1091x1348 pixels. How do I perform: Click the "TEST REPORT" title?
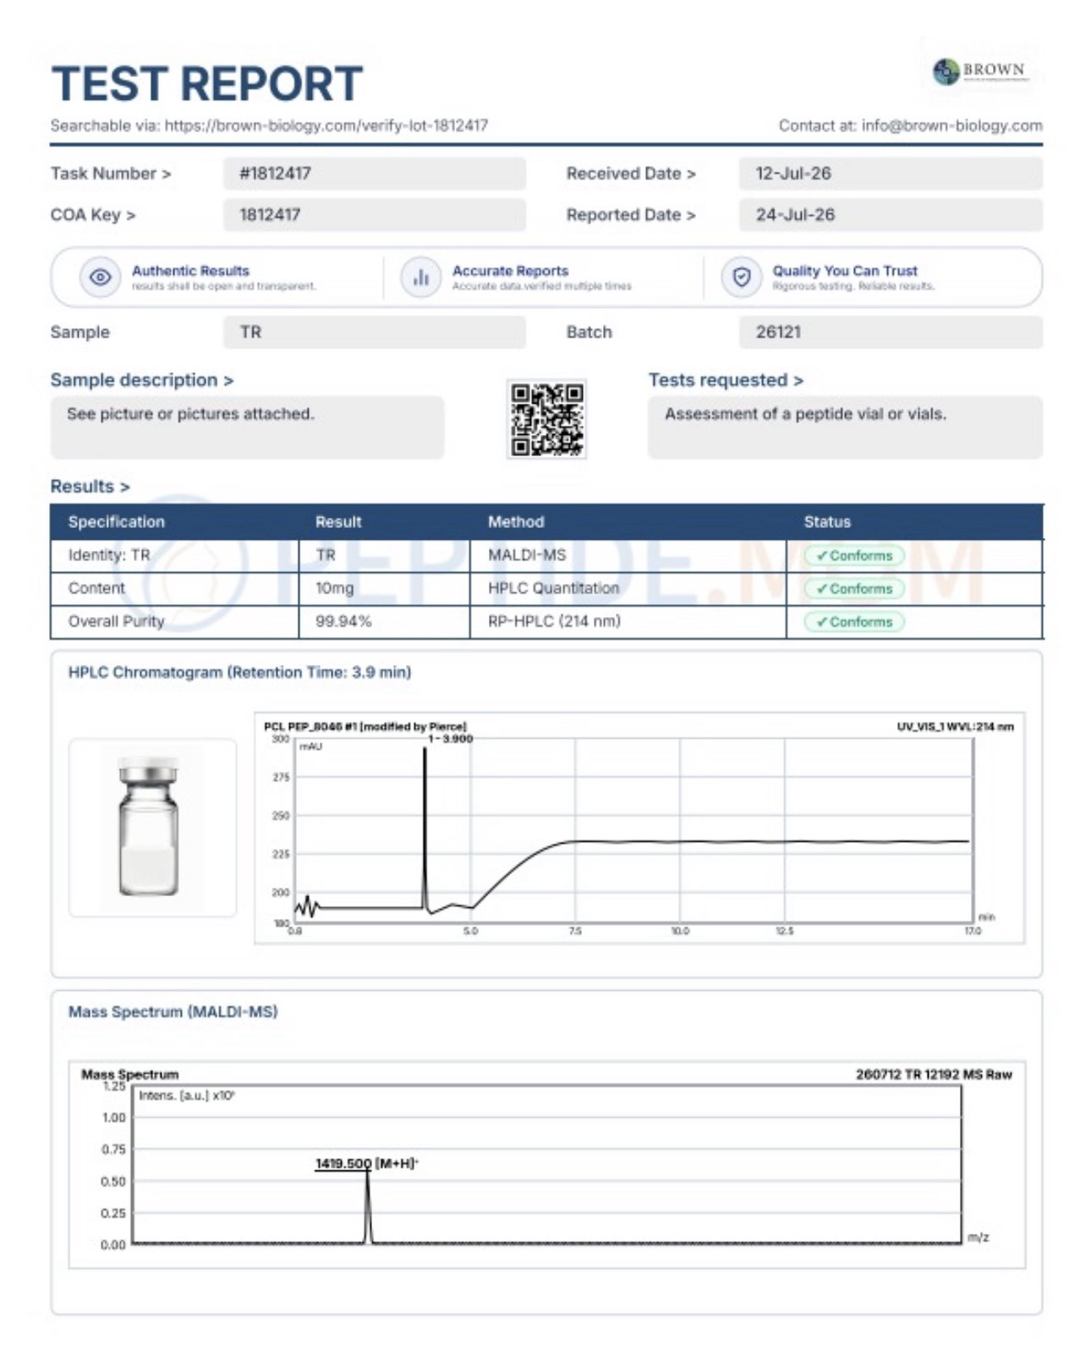[207, 84]
